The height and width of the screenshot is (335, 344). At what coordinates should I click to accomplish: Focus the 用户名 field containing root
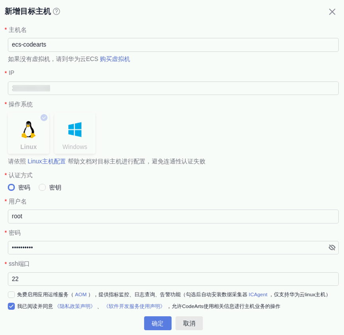click(x=173, y=216)
